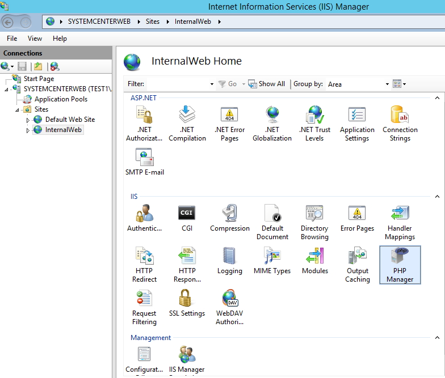Click the Delete Connection toolbar icon

[x=54, y=66]
